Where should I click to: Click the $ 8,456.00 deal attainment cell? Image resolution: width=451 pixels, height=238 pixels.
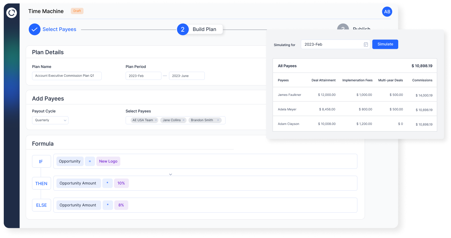(327, 110)
